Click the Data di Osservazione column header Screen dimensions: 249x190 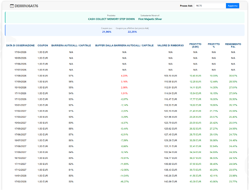click(20, 46)
